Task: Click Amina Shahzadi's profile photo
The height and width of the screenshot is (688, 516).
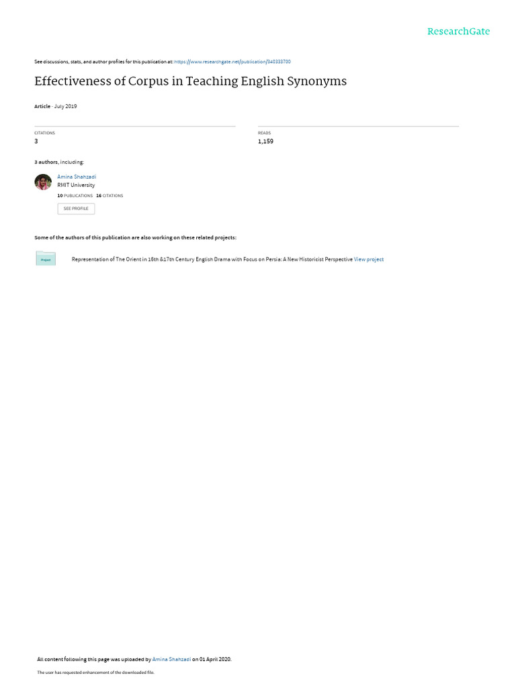Action: pos(43,182)
